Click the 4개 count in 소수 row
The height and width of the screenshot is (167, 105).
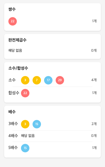point(94,80)
